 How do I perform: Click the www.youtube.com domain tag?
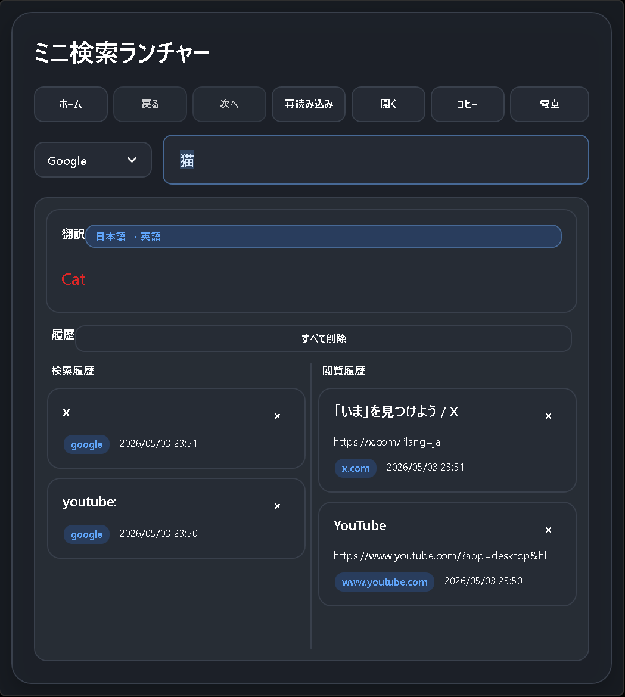click(384, 582)
